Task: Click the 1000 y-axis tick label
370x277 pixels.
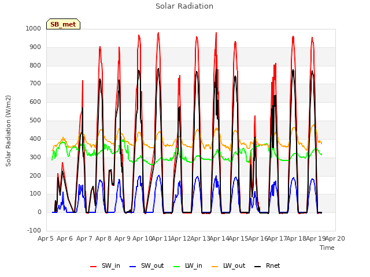Action: click(34, 28)
